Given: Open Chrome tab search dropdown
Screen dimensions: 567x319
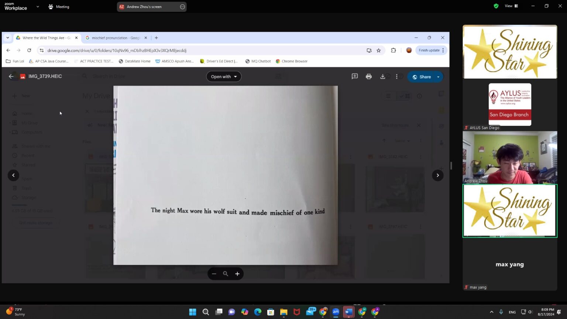Looking at the screenshot, I should coord(7,38).
